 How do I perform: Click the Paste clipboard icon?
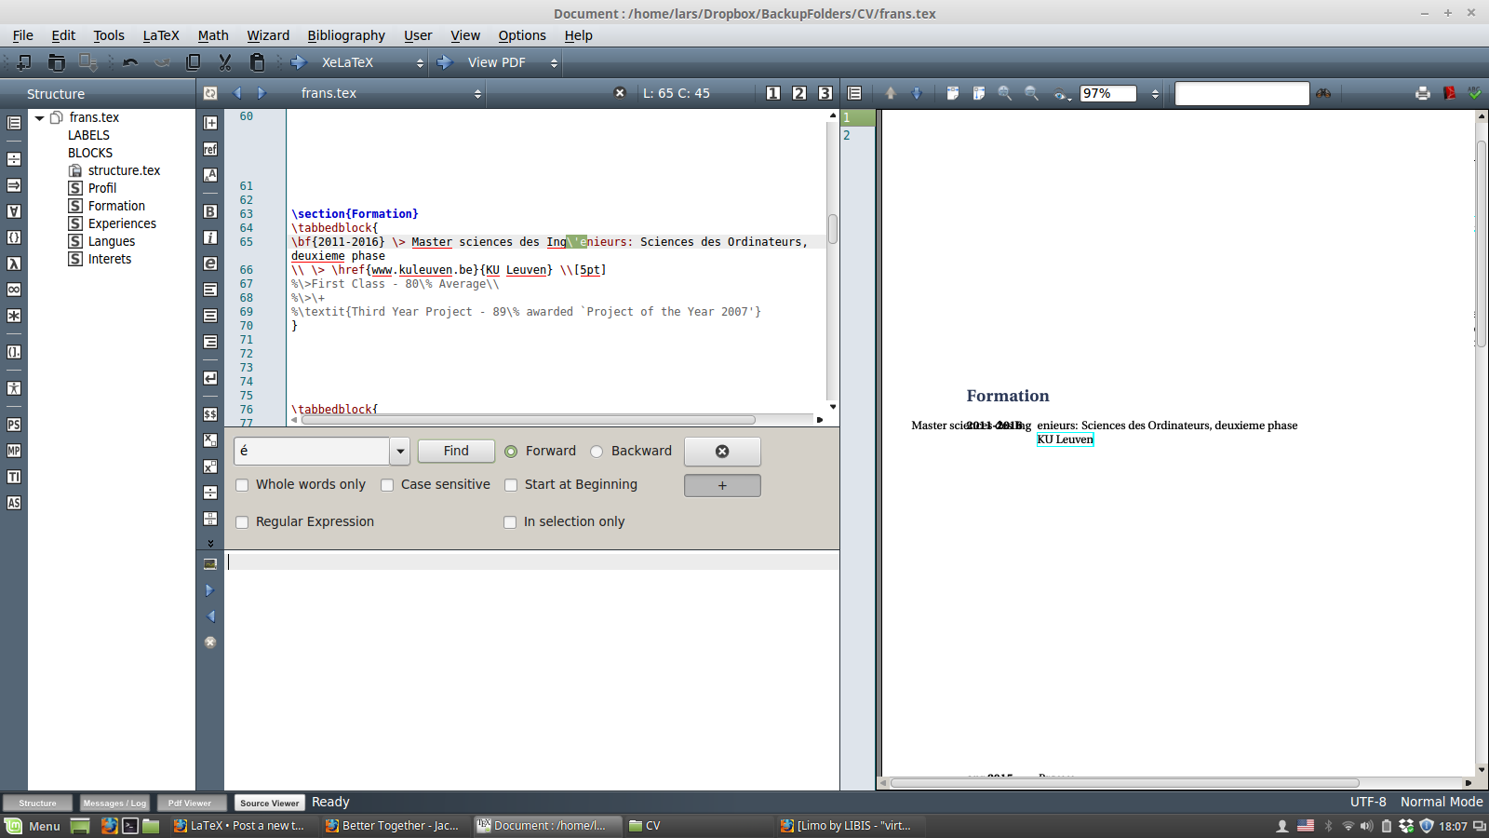pyautogui.click(x=258, y=62)
